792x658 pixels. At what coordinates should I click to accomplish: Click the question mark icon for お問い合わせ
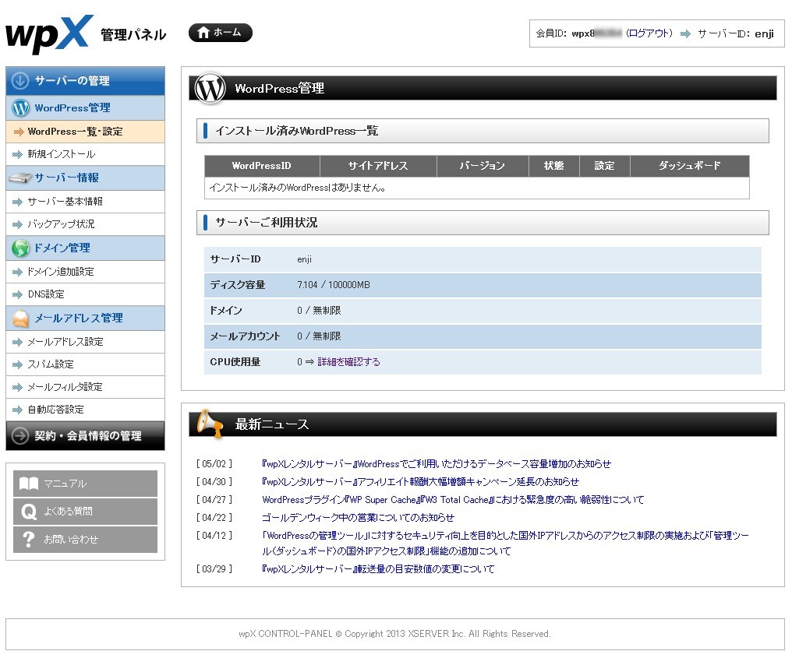pyautogui.click(x=29, y=540)
